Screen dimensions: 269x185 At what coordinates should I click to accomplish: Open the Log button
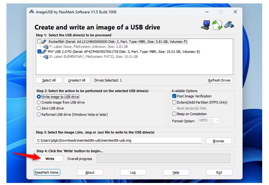coord(133,172)
